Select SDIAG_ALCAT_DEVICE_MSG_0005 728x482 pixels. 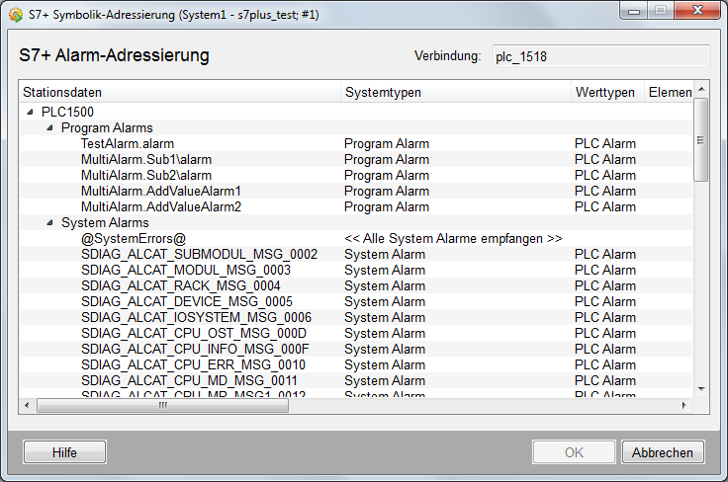[187, 301]
